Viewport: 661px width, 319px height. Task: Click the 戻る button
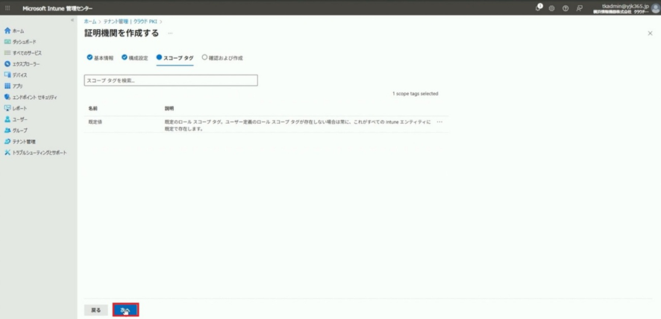95,309
